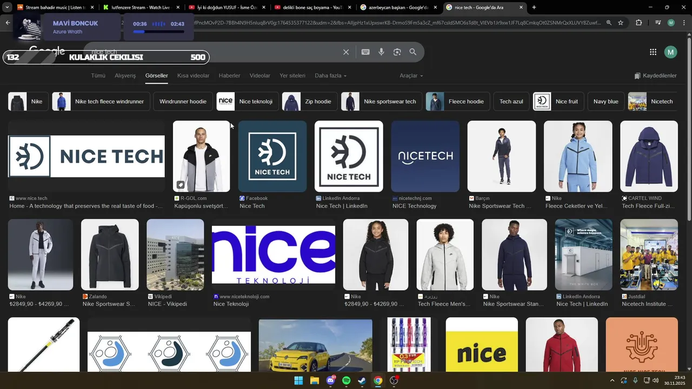Image resolution: width=692 pixels, height=389 pixels.
Task: Clear the search box with the X icon
Action: (x=346, y=52)
